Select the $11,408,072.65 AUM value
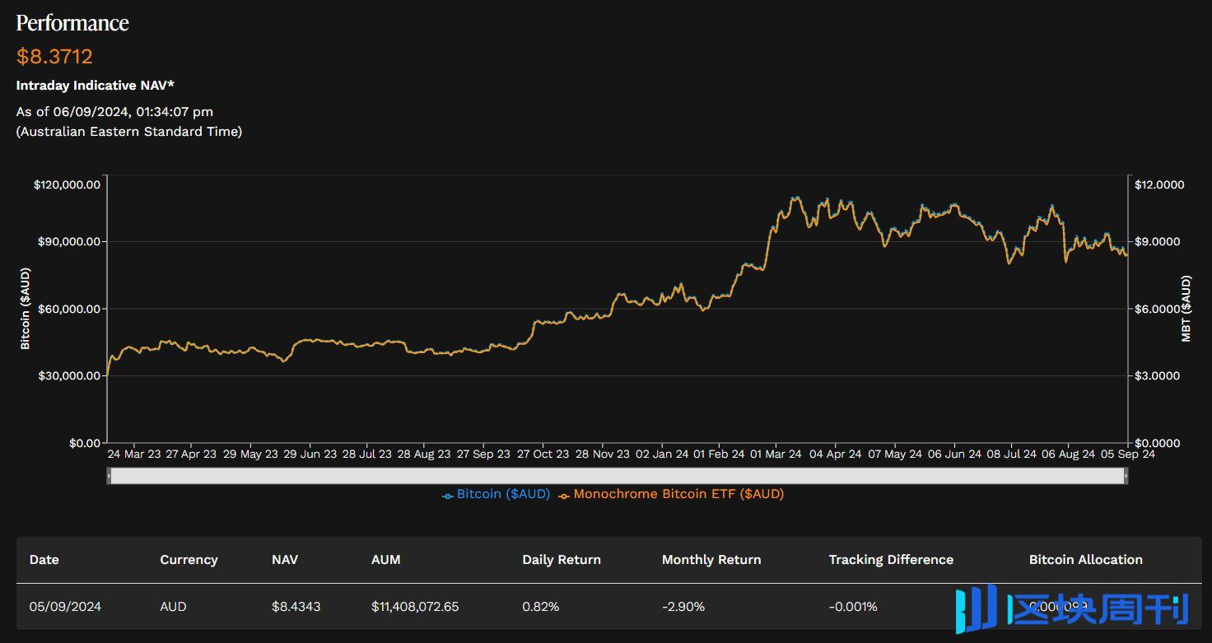The image size is (1212, 643). tap(415, 607)
